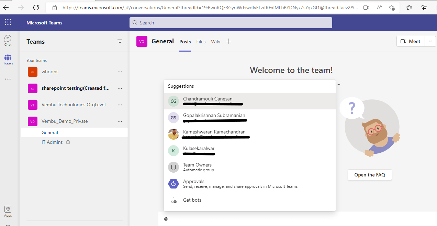Image resolution: width=437 pixels, height=226 pixels.
Task: Click the VT team avatar
Action: tap(32, 105)
